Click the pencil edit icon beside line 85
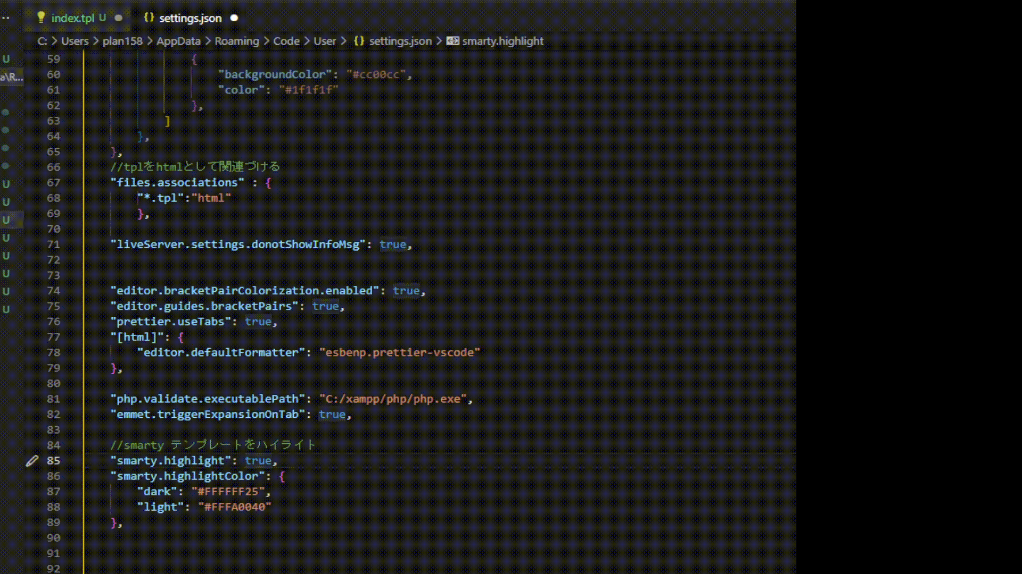The height and width of the screenshot is (574, 1022). click(x=32, y=461)
